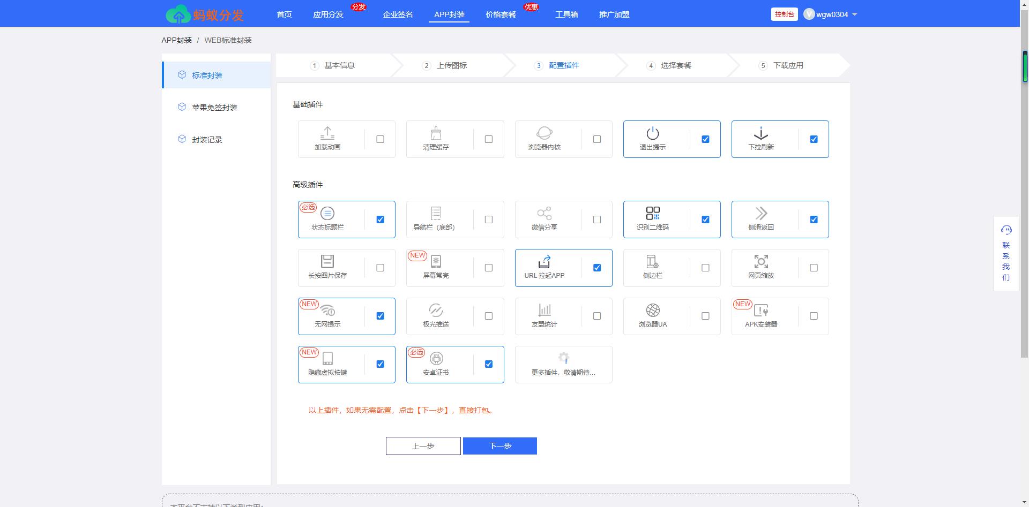This screenshot has height=507, width=1029.
Task: Open the 企业签名 nav menu
Action: point(398,14)
